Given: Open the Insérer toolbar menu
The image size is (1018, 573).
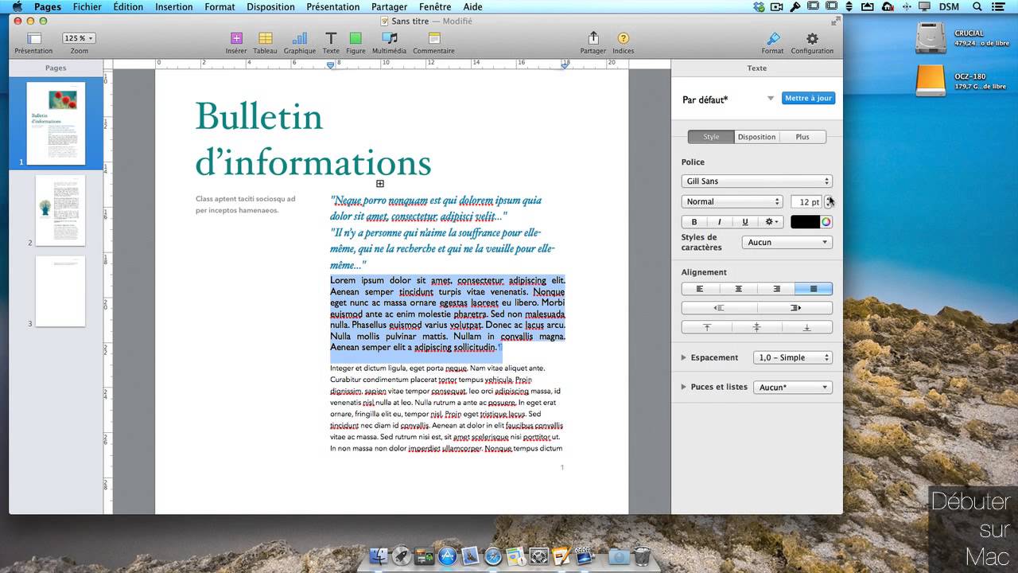Looking at the screenshot, I should [x=236, y=38].
